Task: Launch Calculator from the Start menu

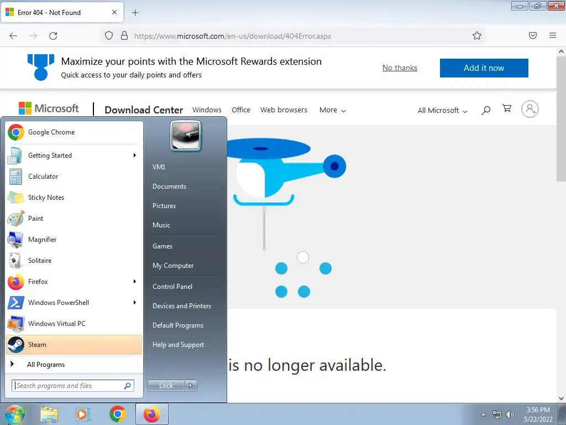Action: point(74,177)
